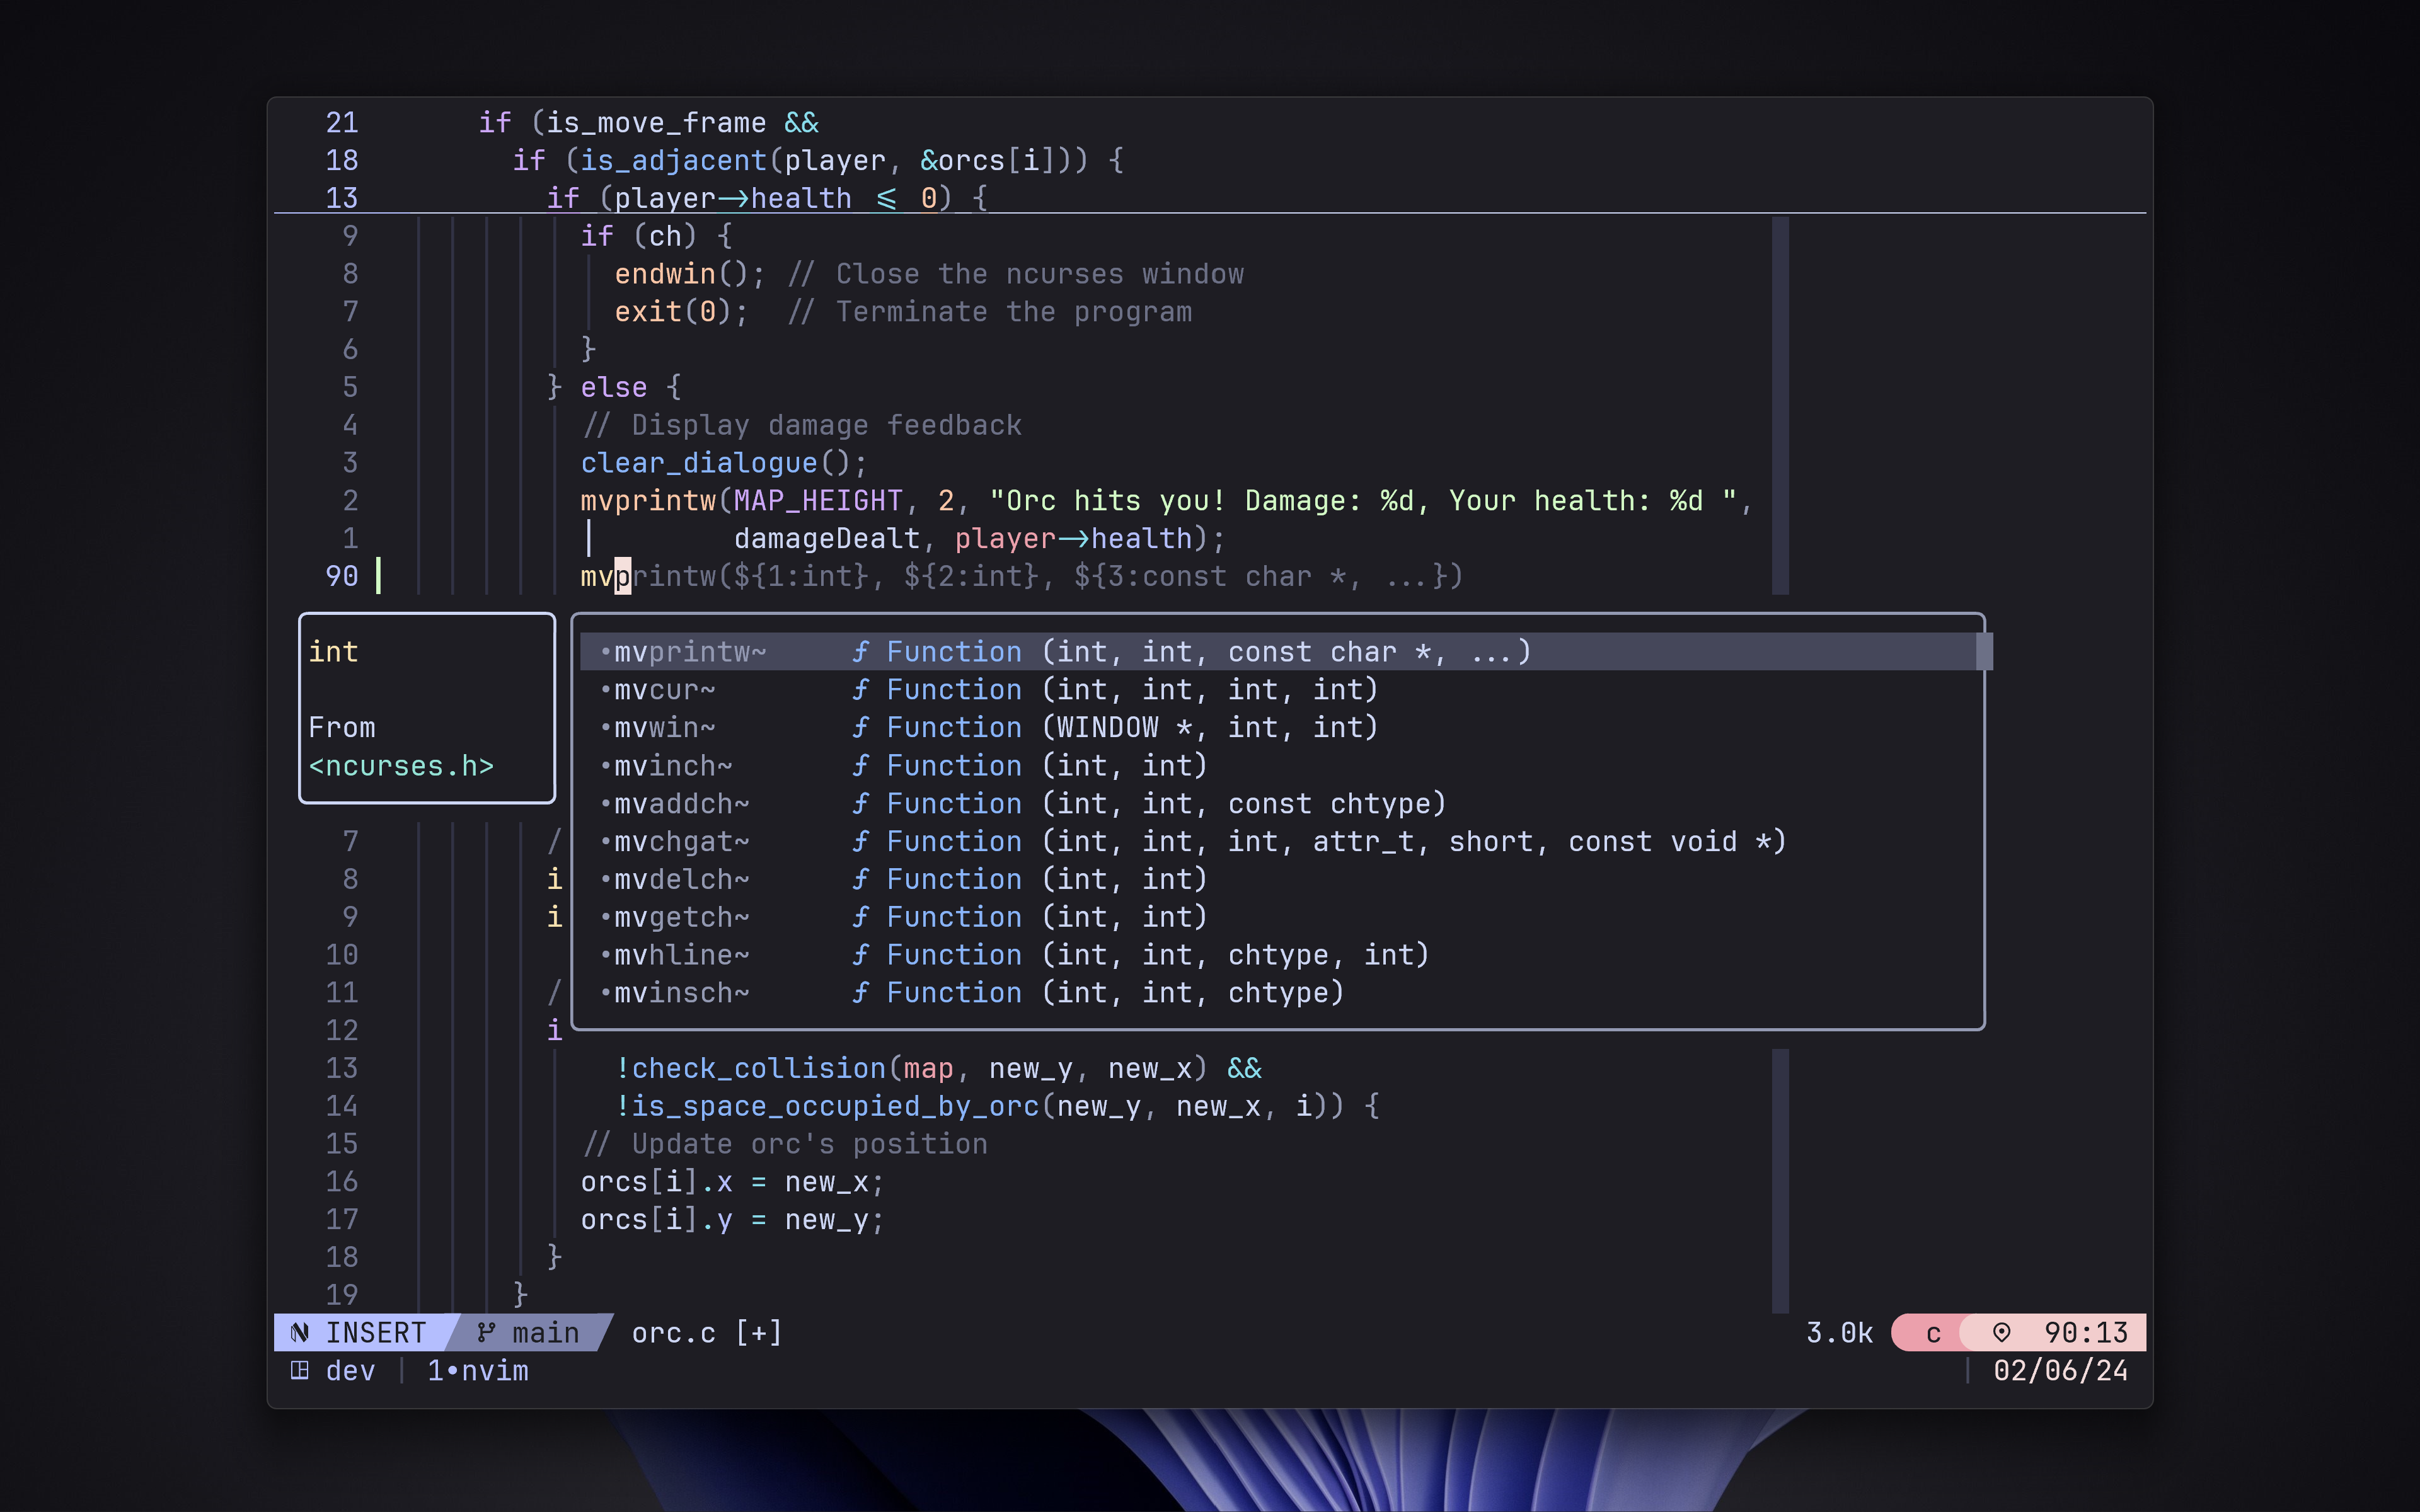Click the orcs[i].y = new_y; line

click(x=733, y=1220)
